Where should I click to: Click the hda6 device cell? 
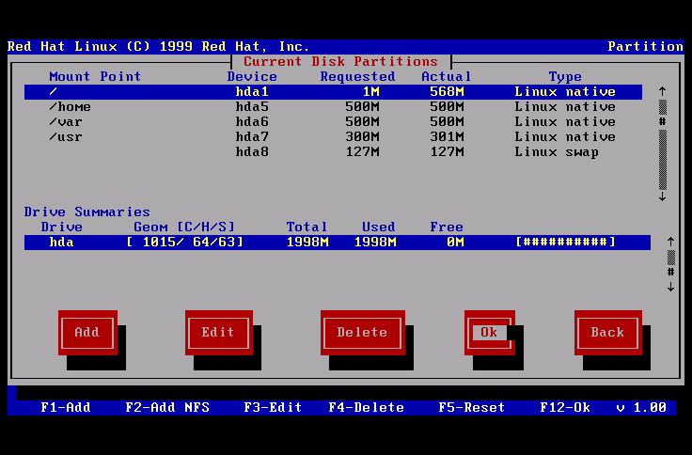252,122
